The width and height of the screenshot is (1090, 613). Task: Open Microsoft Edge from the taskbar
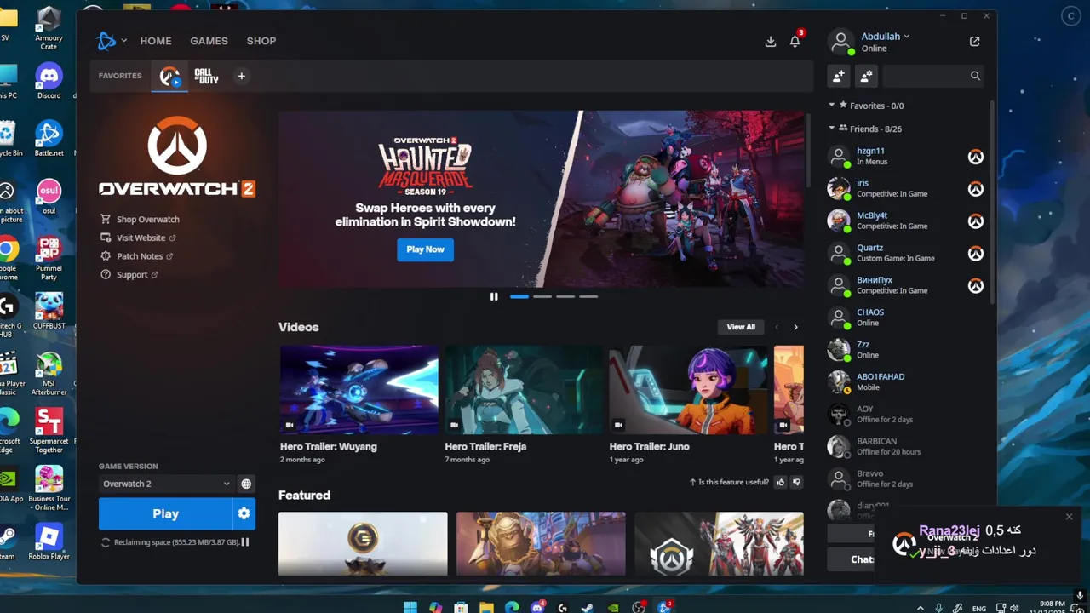[x=512, y=607]
